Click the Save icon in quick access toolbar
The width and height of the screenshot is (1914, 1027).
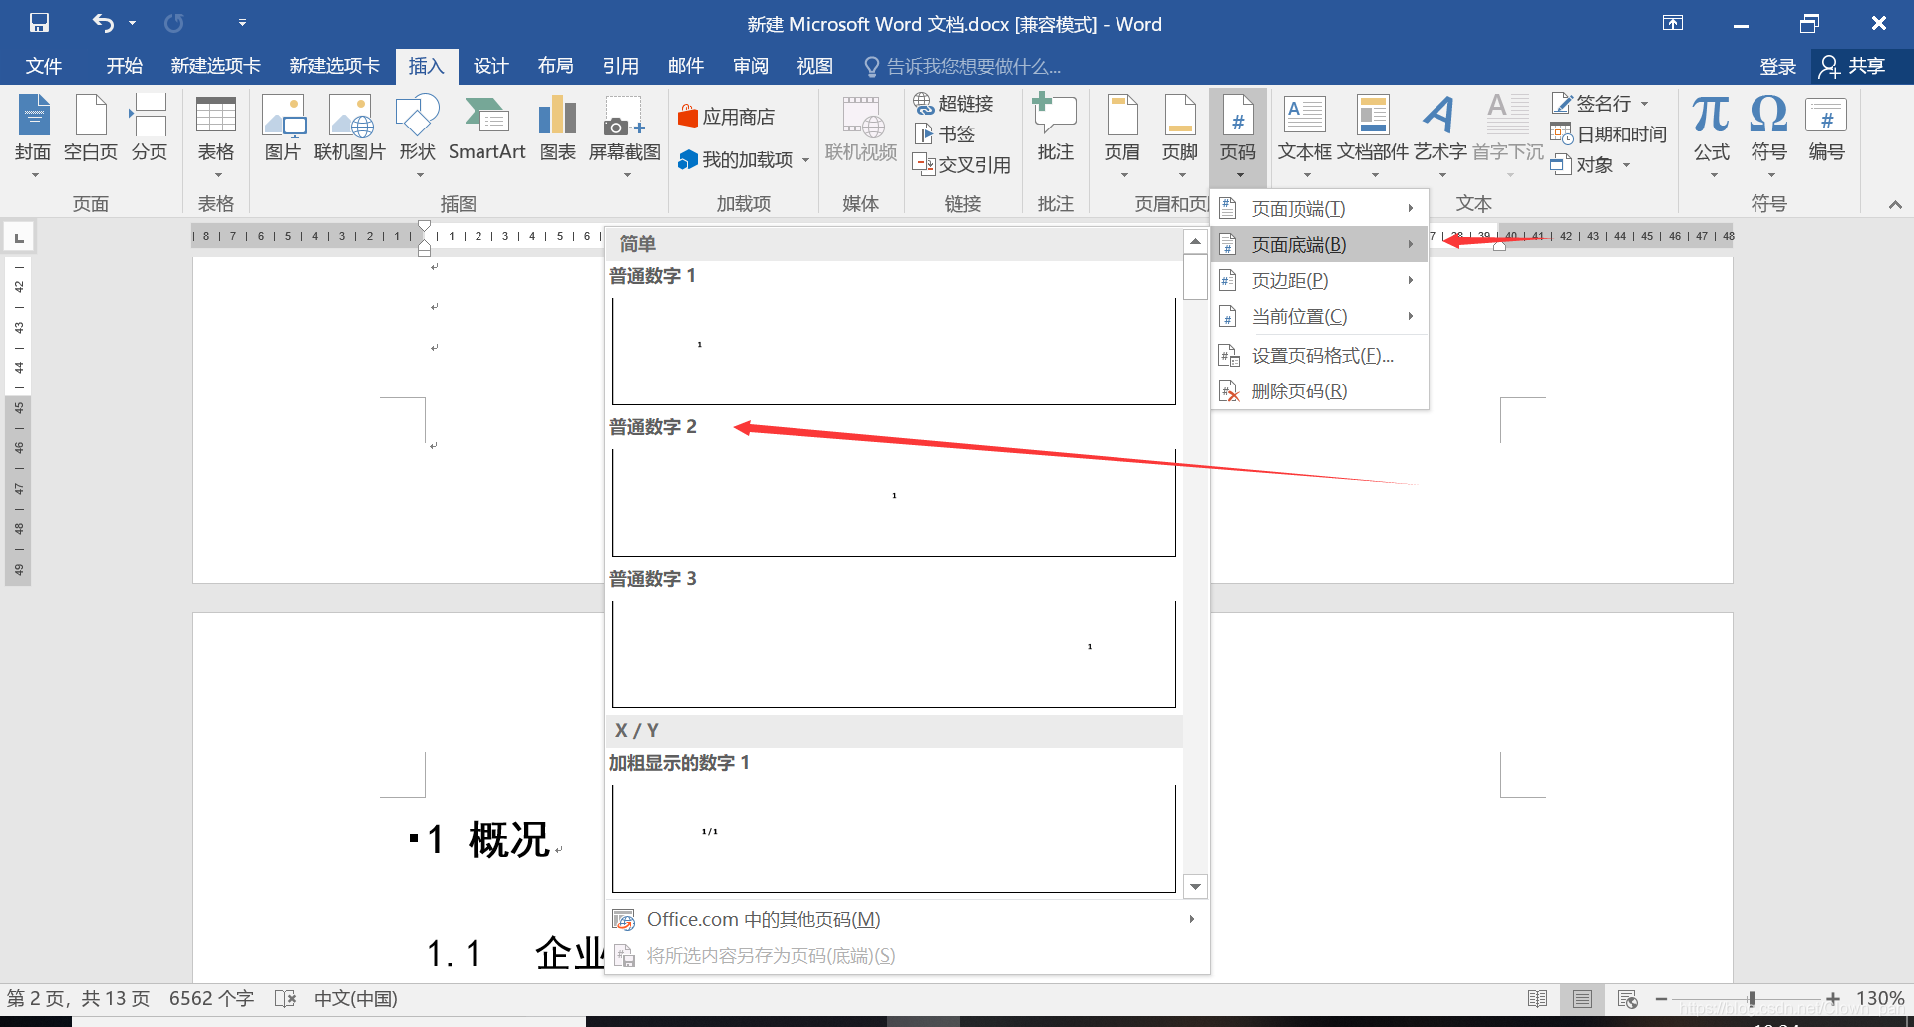coord(39,23)
